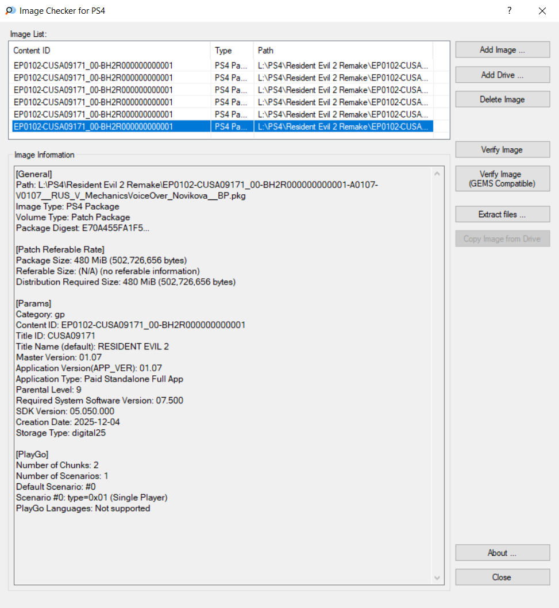Click the Add Image button
Screen dimensions: 559x608
coord(502,50)
